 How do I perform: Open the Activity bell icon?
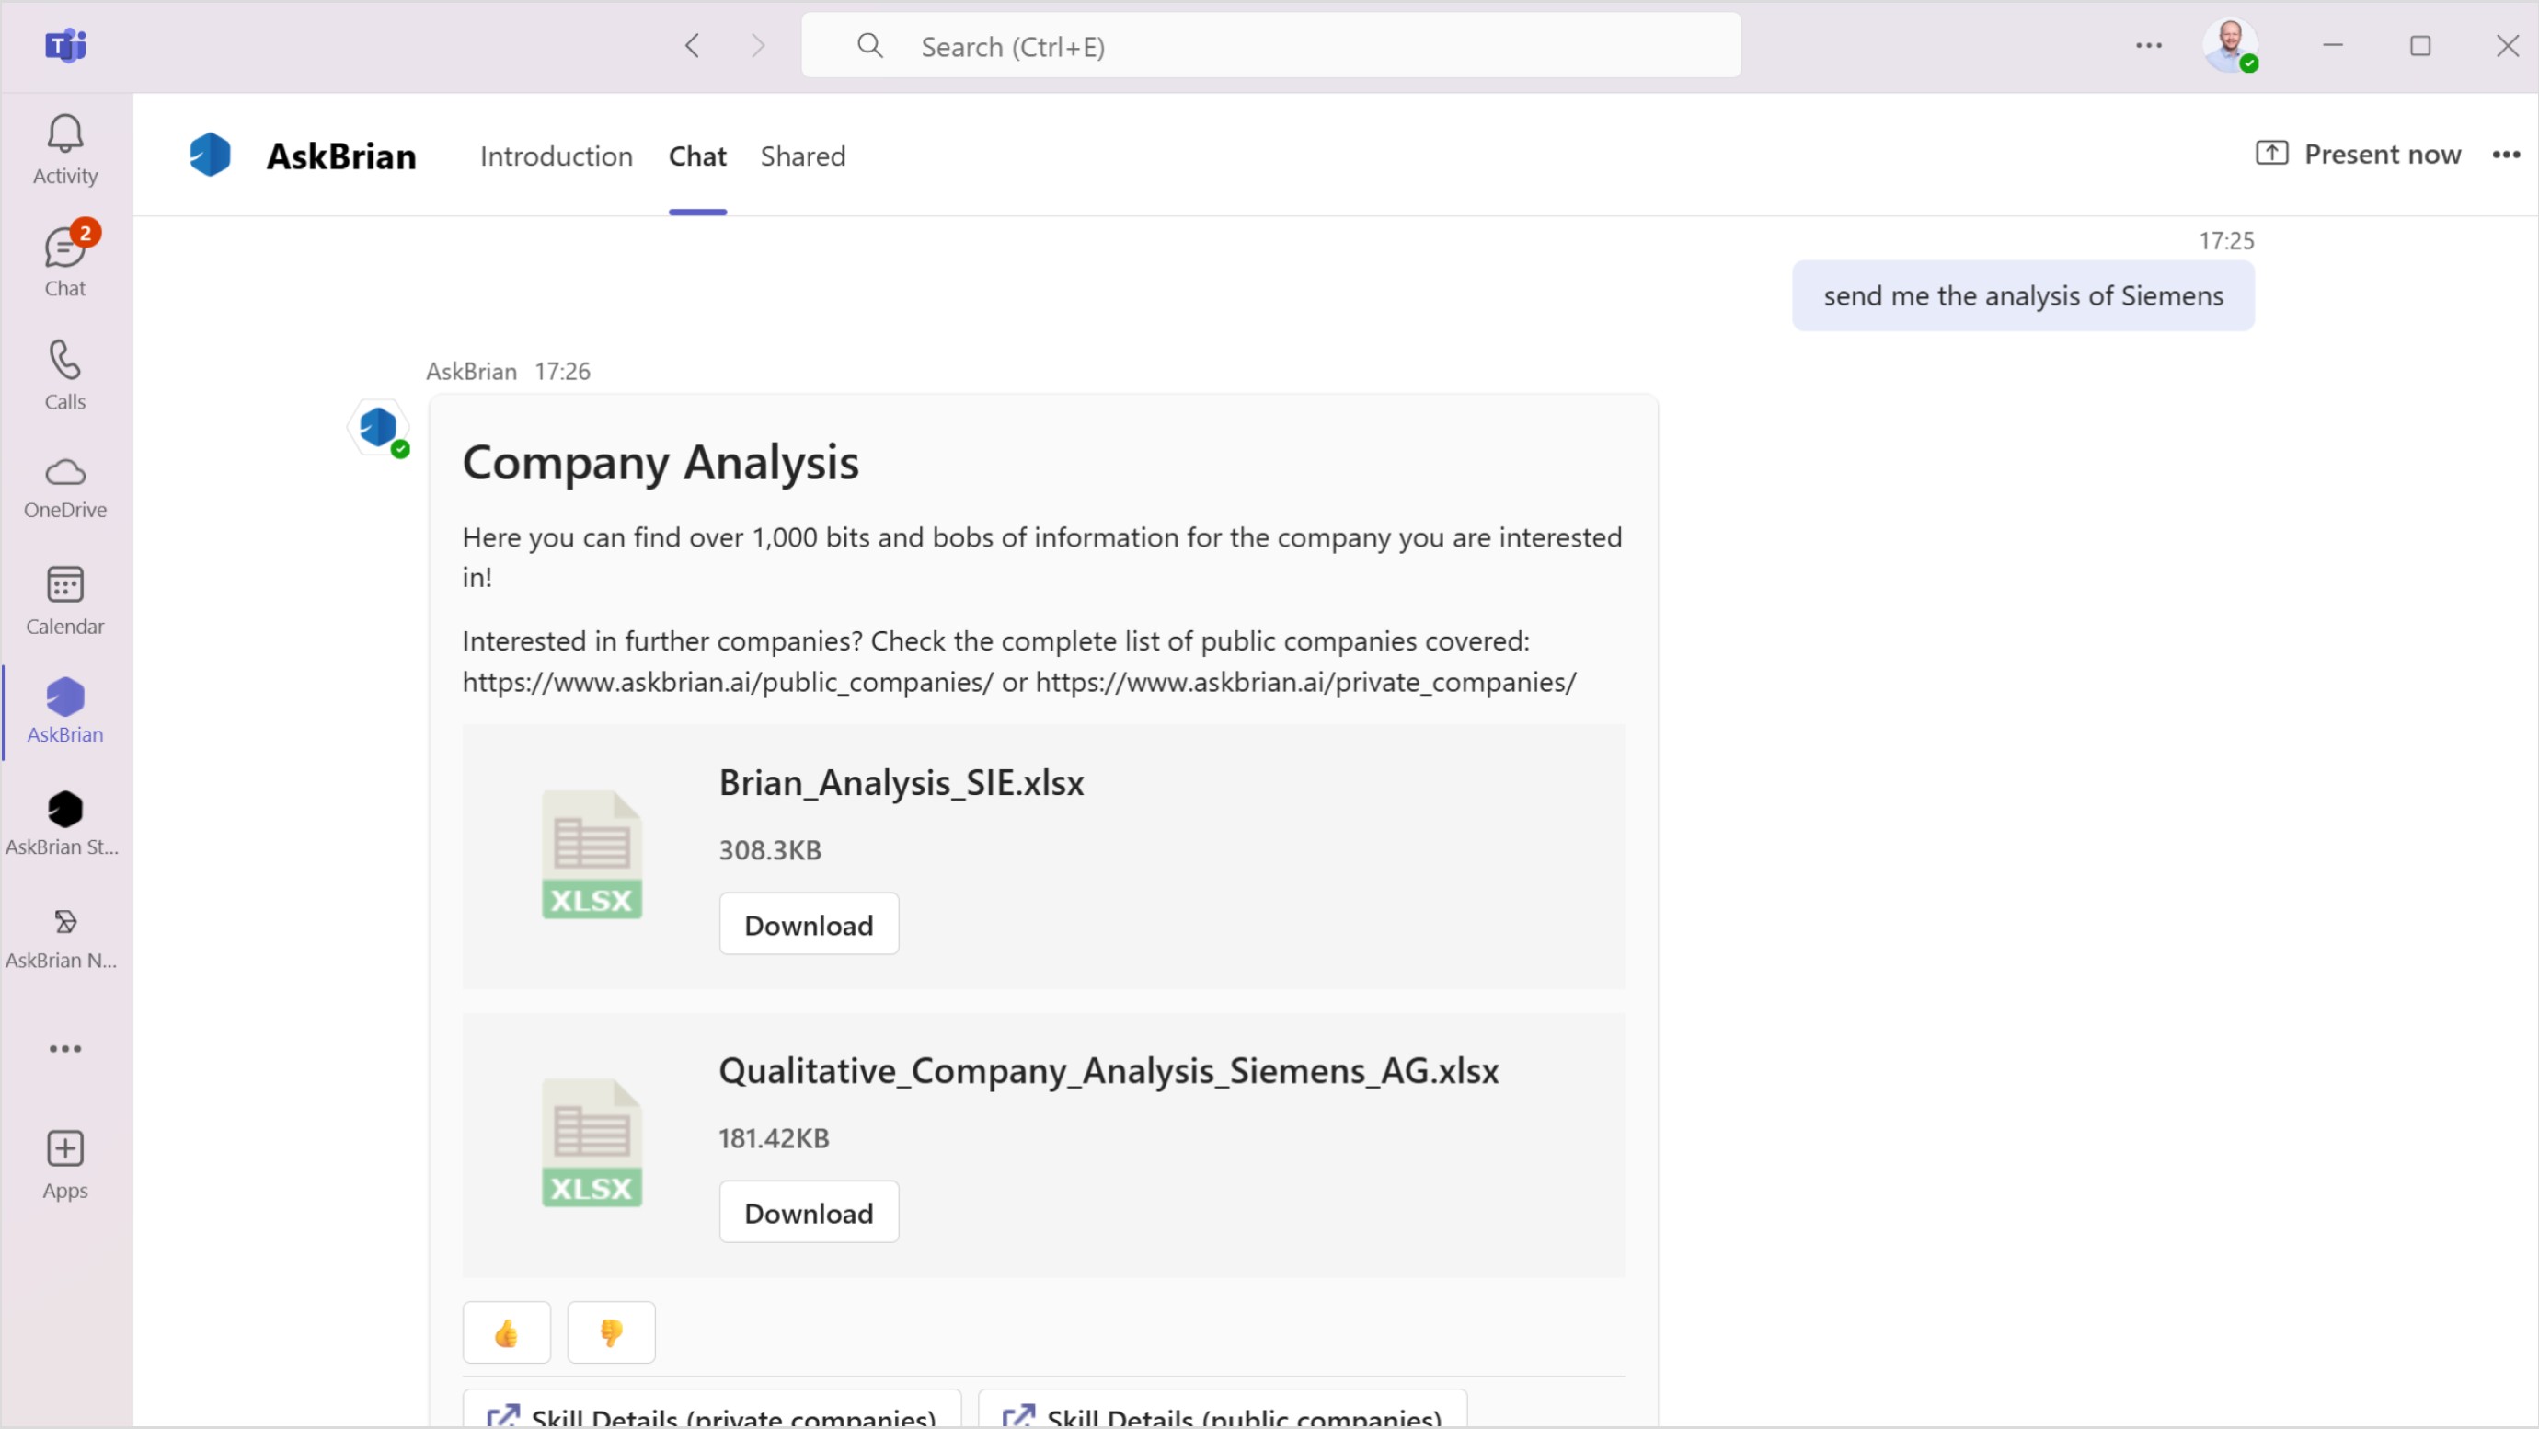click(65, 148)
